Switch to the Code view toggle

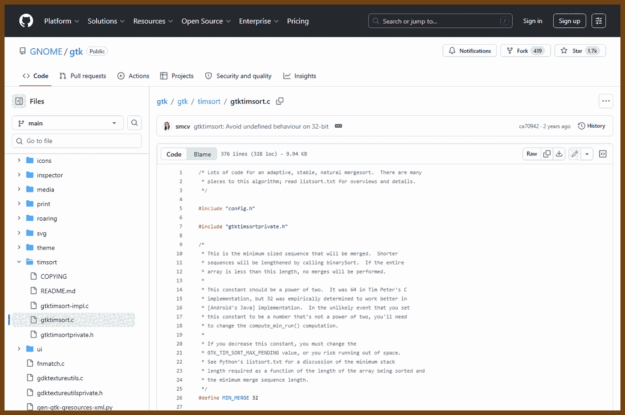[174, 154]
